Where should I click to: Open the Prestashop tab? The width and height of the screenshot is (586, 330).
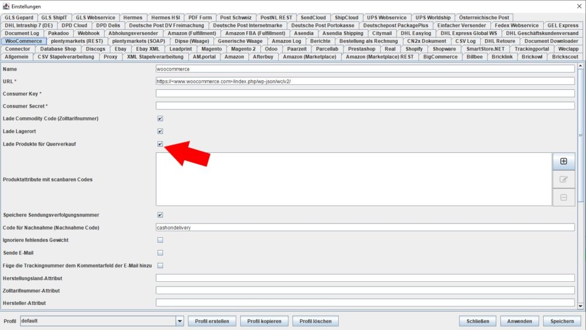(x=362, y=49)
